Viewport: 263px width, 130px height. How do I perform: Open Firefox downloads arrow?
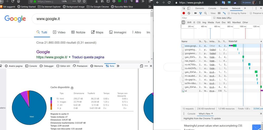click(96, 1)
